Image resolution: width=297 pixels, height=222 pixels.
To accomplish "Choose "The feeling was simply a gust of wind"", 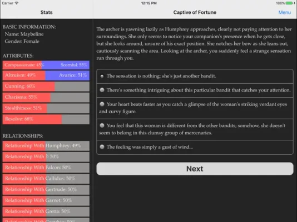I will click(195, 147).
